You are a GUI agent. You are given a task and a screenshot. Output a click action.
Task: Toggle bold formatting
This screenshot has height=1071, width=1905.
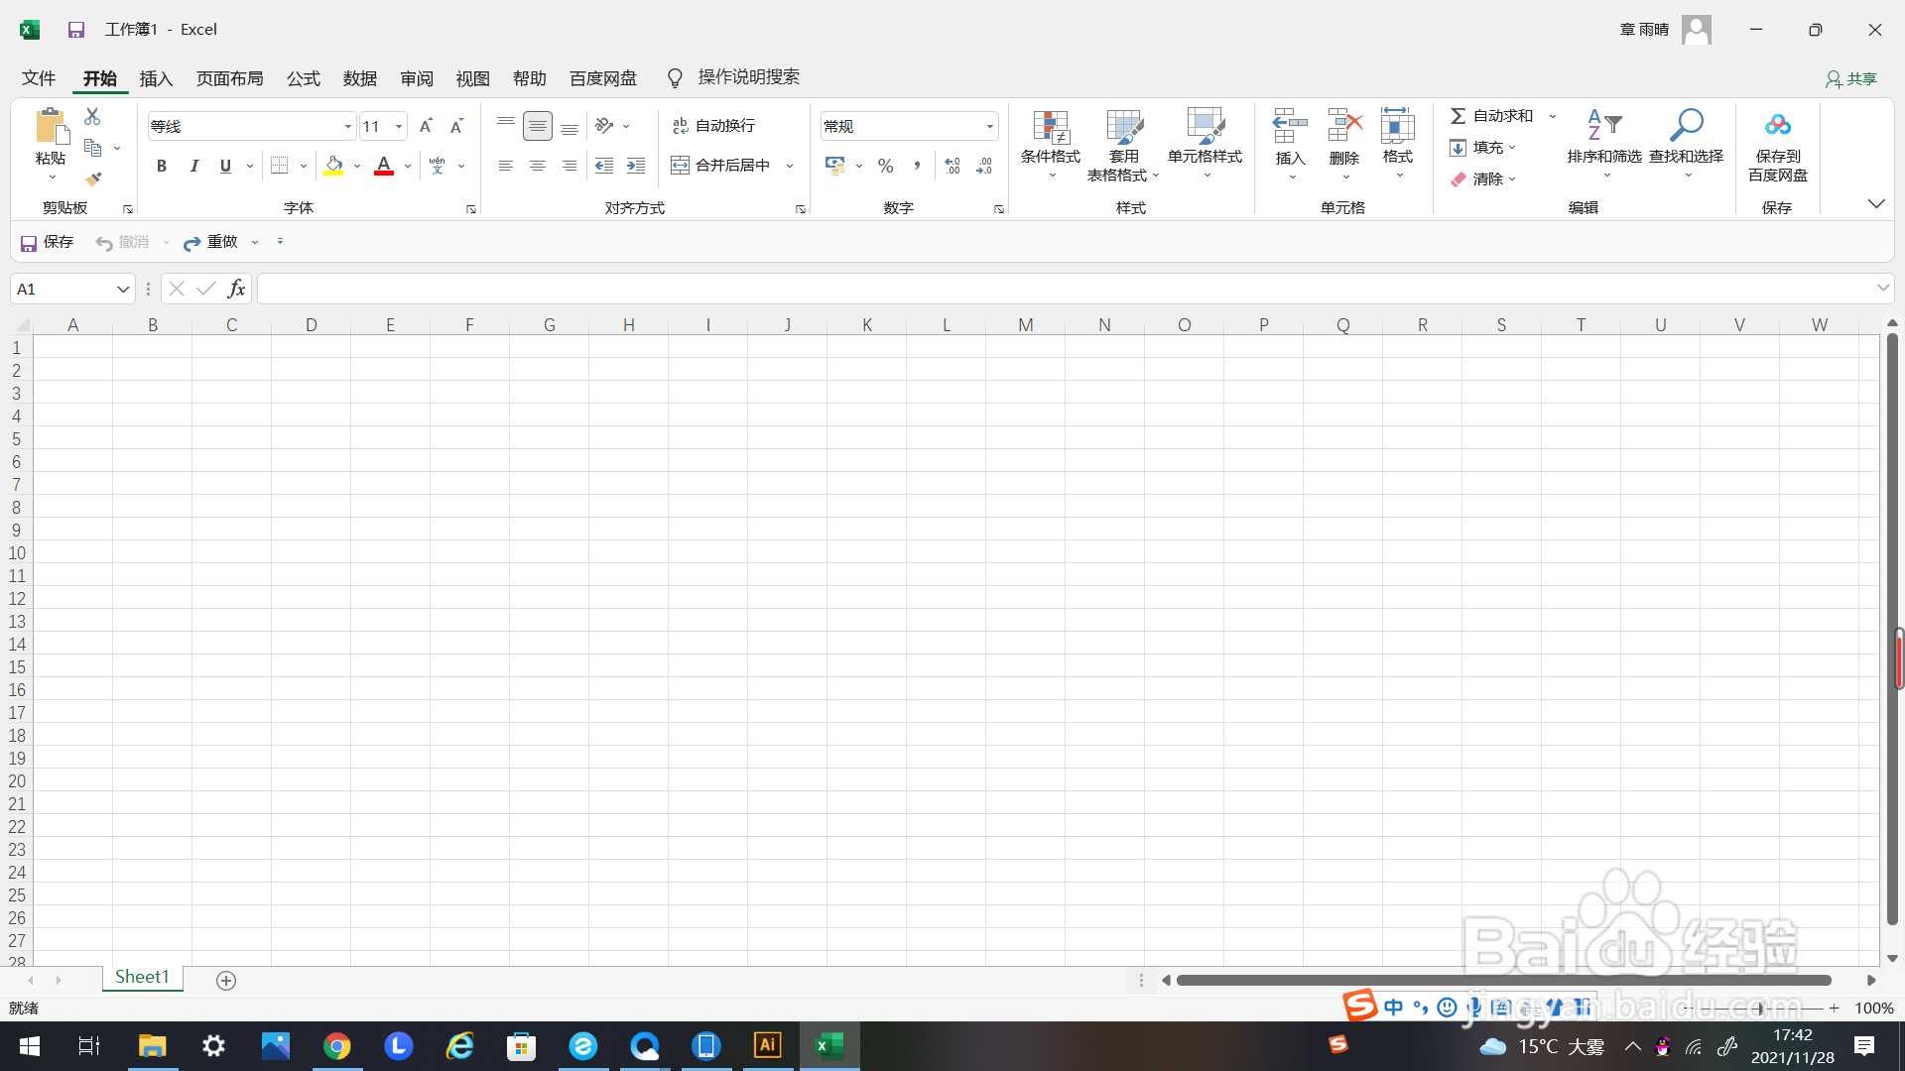(x=162, y=167)
